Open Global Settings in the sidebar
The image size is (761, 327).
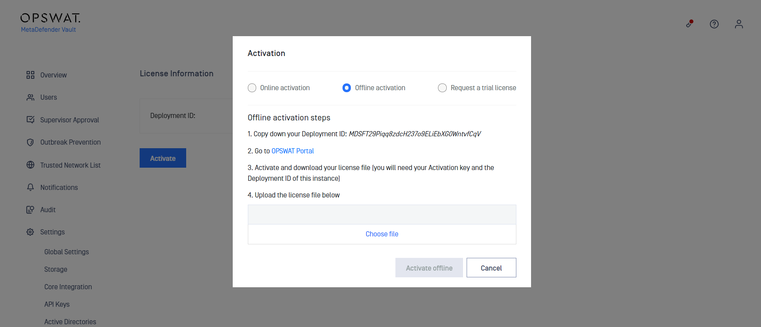click(66, 252)
